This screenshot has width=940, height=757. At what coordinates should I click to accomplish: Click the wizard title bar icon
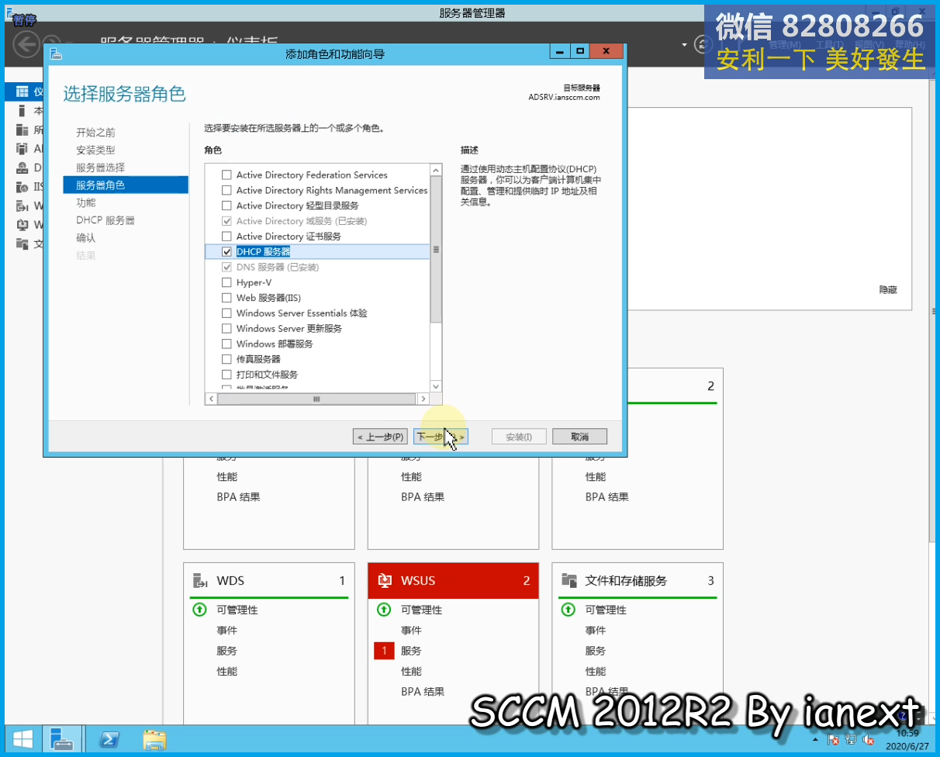click(55, 54)
